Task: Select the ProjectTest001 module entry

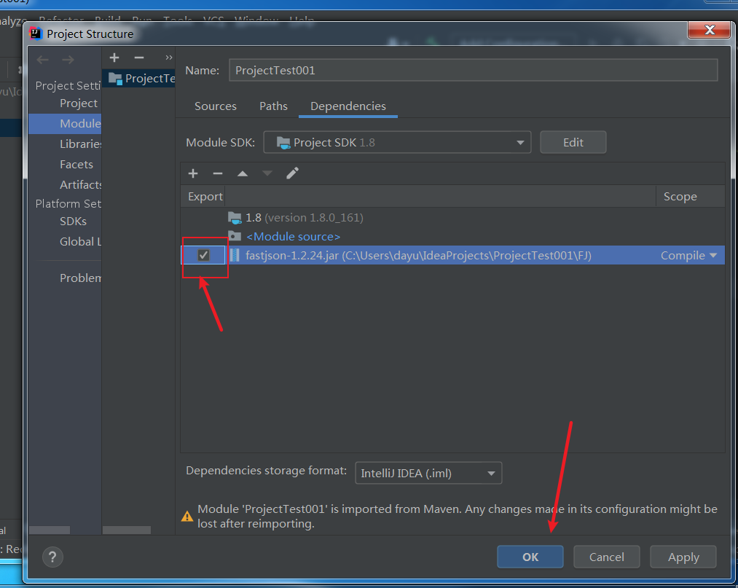Action: click(x=139, y=78)
